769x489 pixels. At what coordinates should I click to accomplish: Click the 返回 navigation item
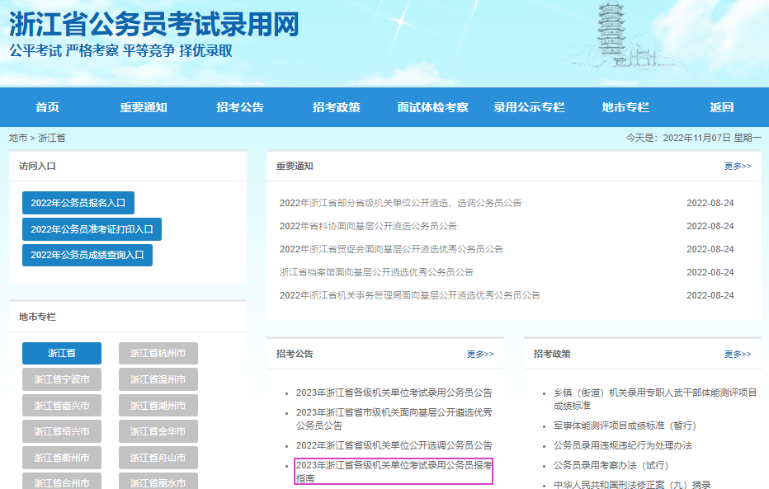(721, 107)
